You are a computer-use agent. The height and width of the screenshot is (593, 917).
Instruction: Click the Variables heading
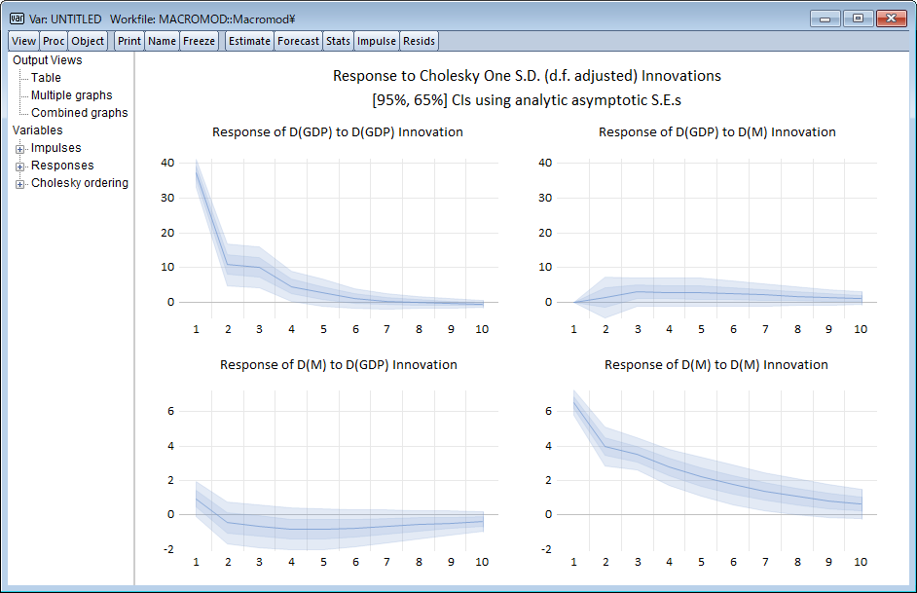[37, 130]
